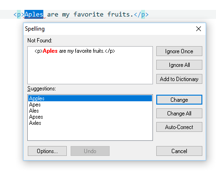Open the spelling Options dialog
Image resolution: width=216 pixels, height=171 pixels.
click(x=47, y=151)
